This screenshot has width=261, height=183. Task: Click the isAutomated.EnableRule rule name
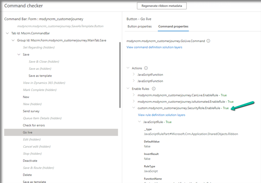(181, 101)
